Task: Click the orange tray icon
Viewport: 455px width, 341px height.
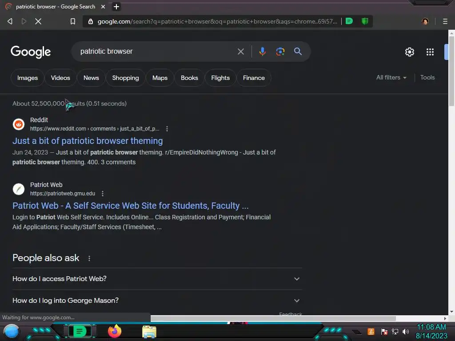Action: (x=371, y=332)
